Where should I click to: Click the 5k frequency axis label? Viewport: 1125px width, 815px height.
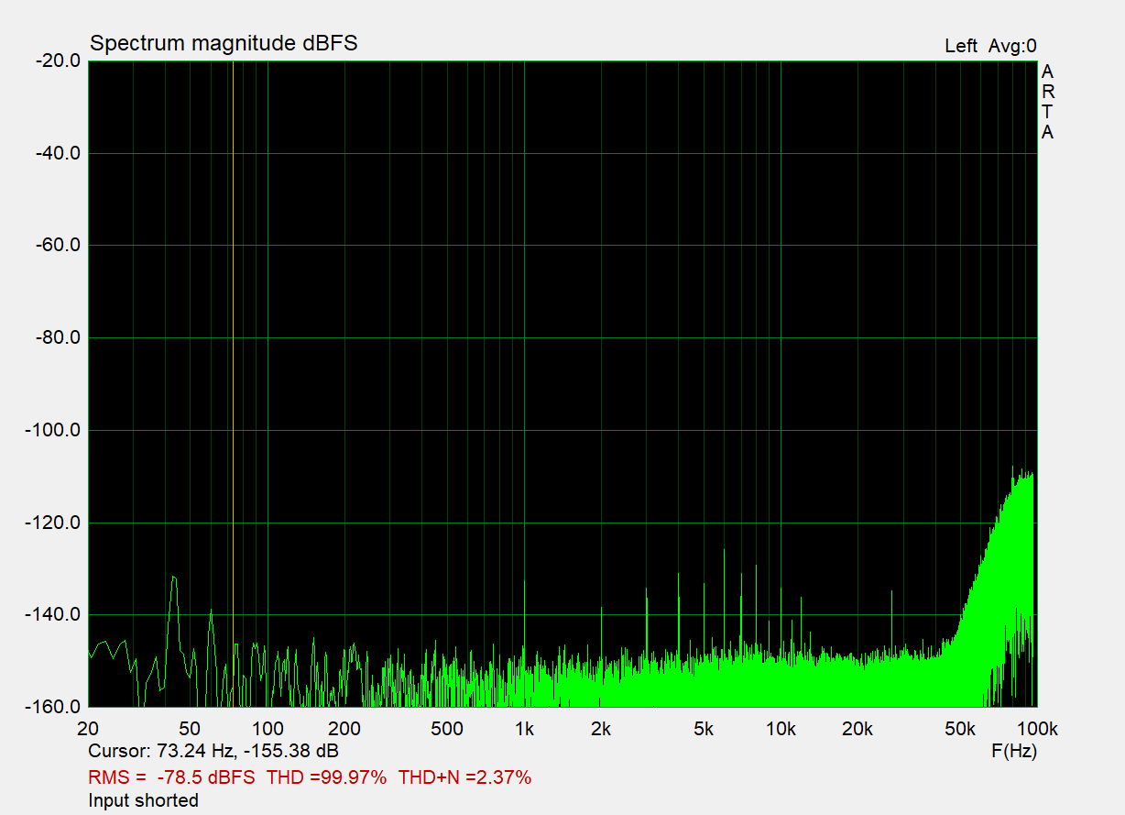(704, 730)
